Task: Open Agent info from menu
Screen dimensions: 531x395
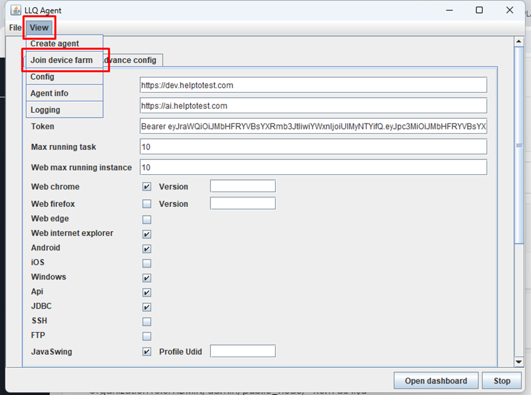Action: (x=49, y=93)
